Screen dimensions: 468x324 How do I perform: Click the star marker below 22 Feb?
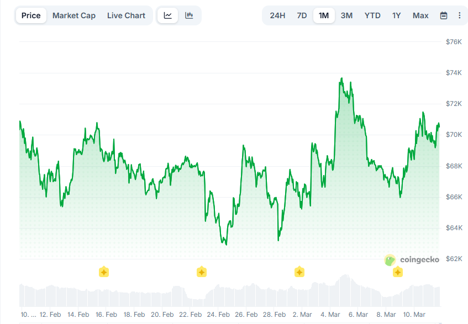click(x=201, y=272)
